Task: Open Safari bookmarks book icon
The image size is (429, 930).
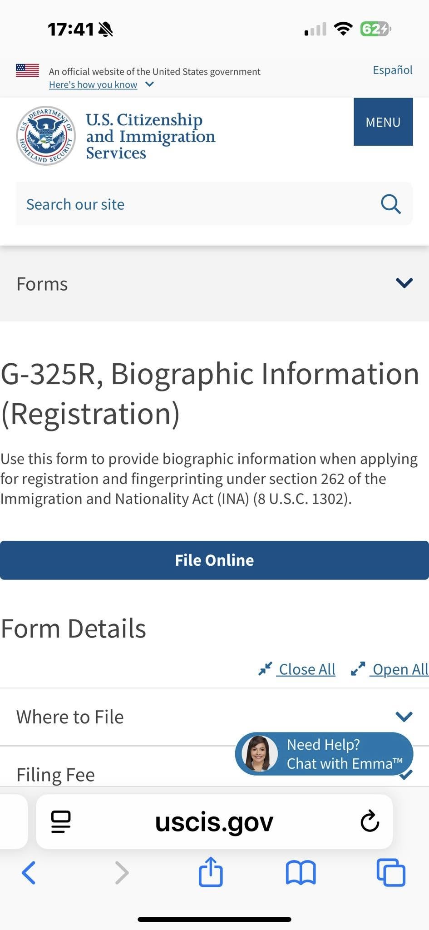Action: pyautogui.click(x=301, y=872)
